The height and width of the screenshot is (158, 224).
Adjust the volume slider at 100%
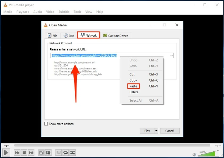(x=208, y=153)
